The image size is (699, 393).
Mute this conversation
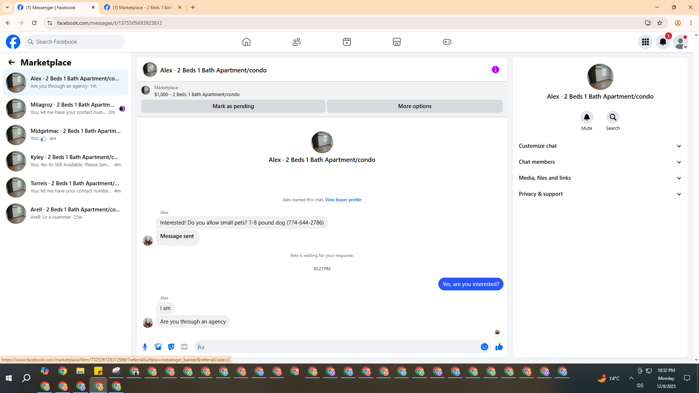587,117
